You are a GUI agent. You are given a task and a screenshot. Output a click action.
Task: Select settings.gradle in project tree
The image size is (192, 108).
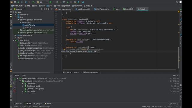point(26,56)
